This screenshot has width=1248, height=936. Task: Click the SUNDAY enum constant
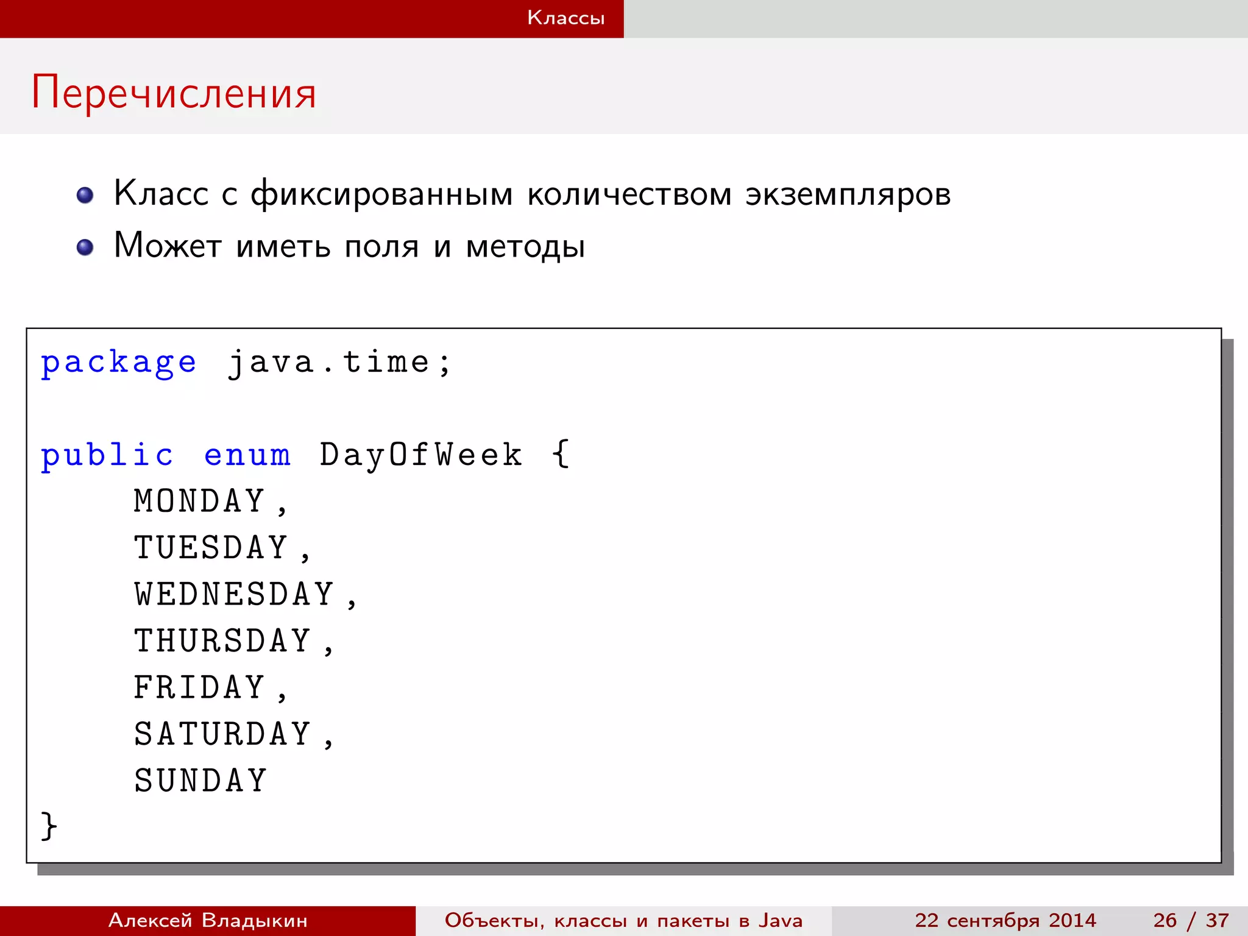pos(200,781)
